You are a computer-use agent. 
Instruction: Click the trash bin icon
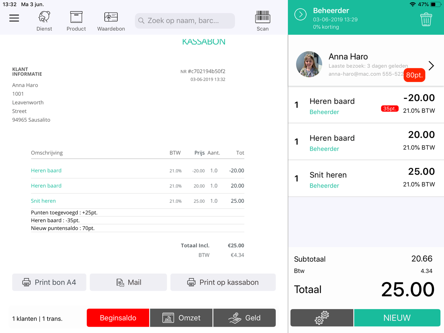pyautogui.click(x=426, y=19)
